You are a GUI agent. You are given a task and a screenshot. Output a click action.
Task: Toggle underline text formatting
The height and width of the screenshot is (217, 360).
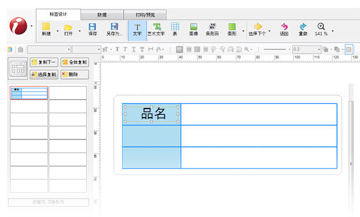click(x=134, y=49)
